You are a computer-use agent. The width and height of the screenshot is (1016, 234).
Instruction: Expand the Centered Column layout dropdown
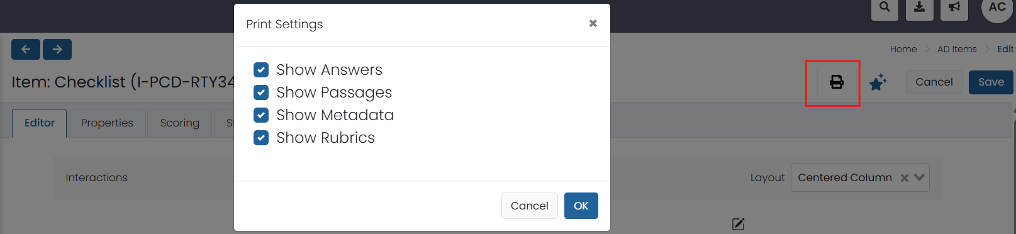pos(919,177)
